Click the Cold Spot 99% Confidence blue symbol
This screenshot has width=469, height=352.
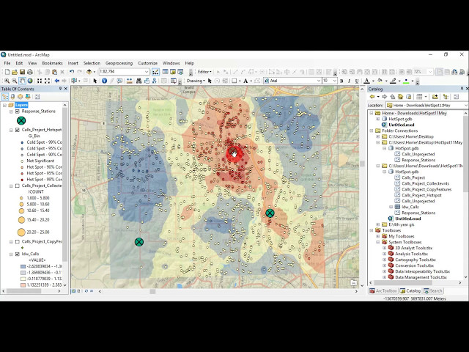[22, 142]
